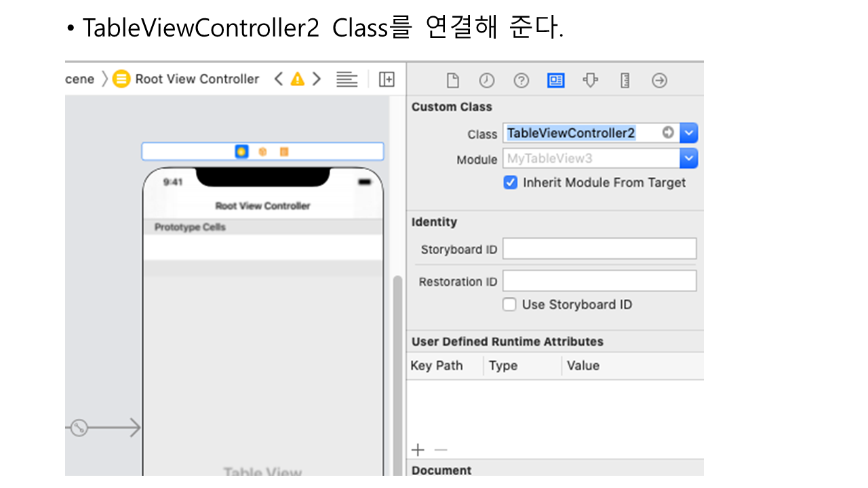The height and width of the screenshot is (488, 868).
Task: Jump to class using the arrow in Class field
Action: click(668, 133)
